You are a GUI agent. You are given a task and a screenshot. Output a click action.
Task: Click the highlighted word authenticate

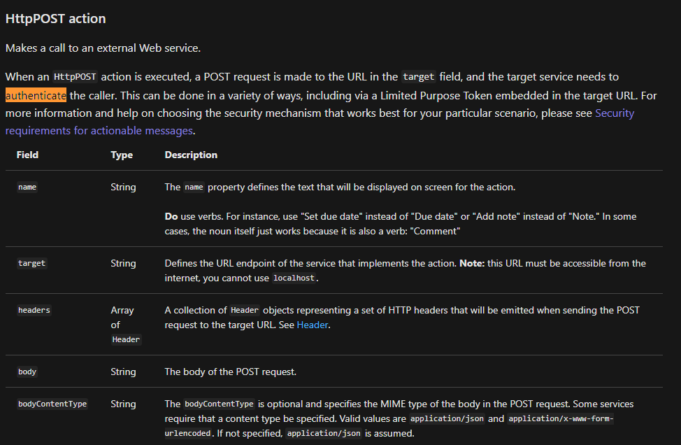point(36,95)
